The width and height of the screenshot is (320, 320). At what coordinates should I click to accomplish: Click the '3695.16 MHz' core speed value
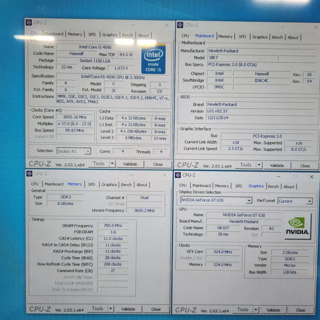coord(75,117)
